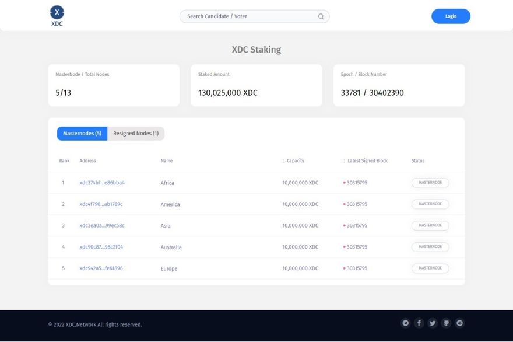Image resolution: width=513 pixels, height=342 pixels.
Task: Open address xdc942a5...fe61896
Action: [x=101, y=268]
